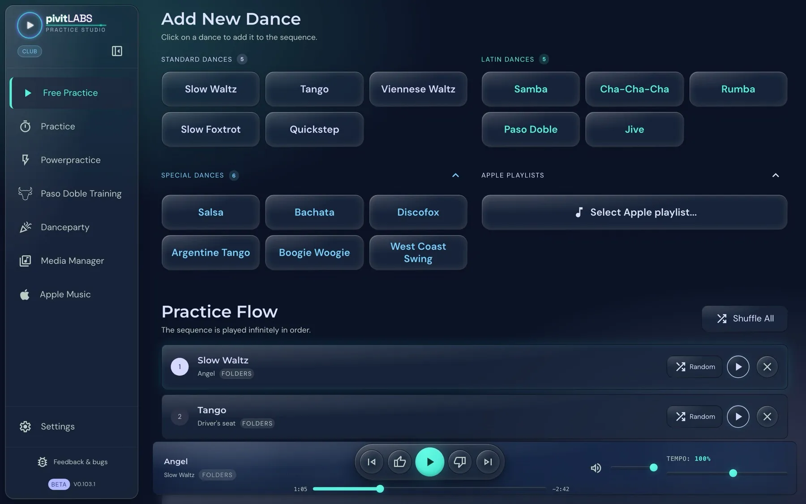Add Slow Waltz to the sequence

click(210, 89)
